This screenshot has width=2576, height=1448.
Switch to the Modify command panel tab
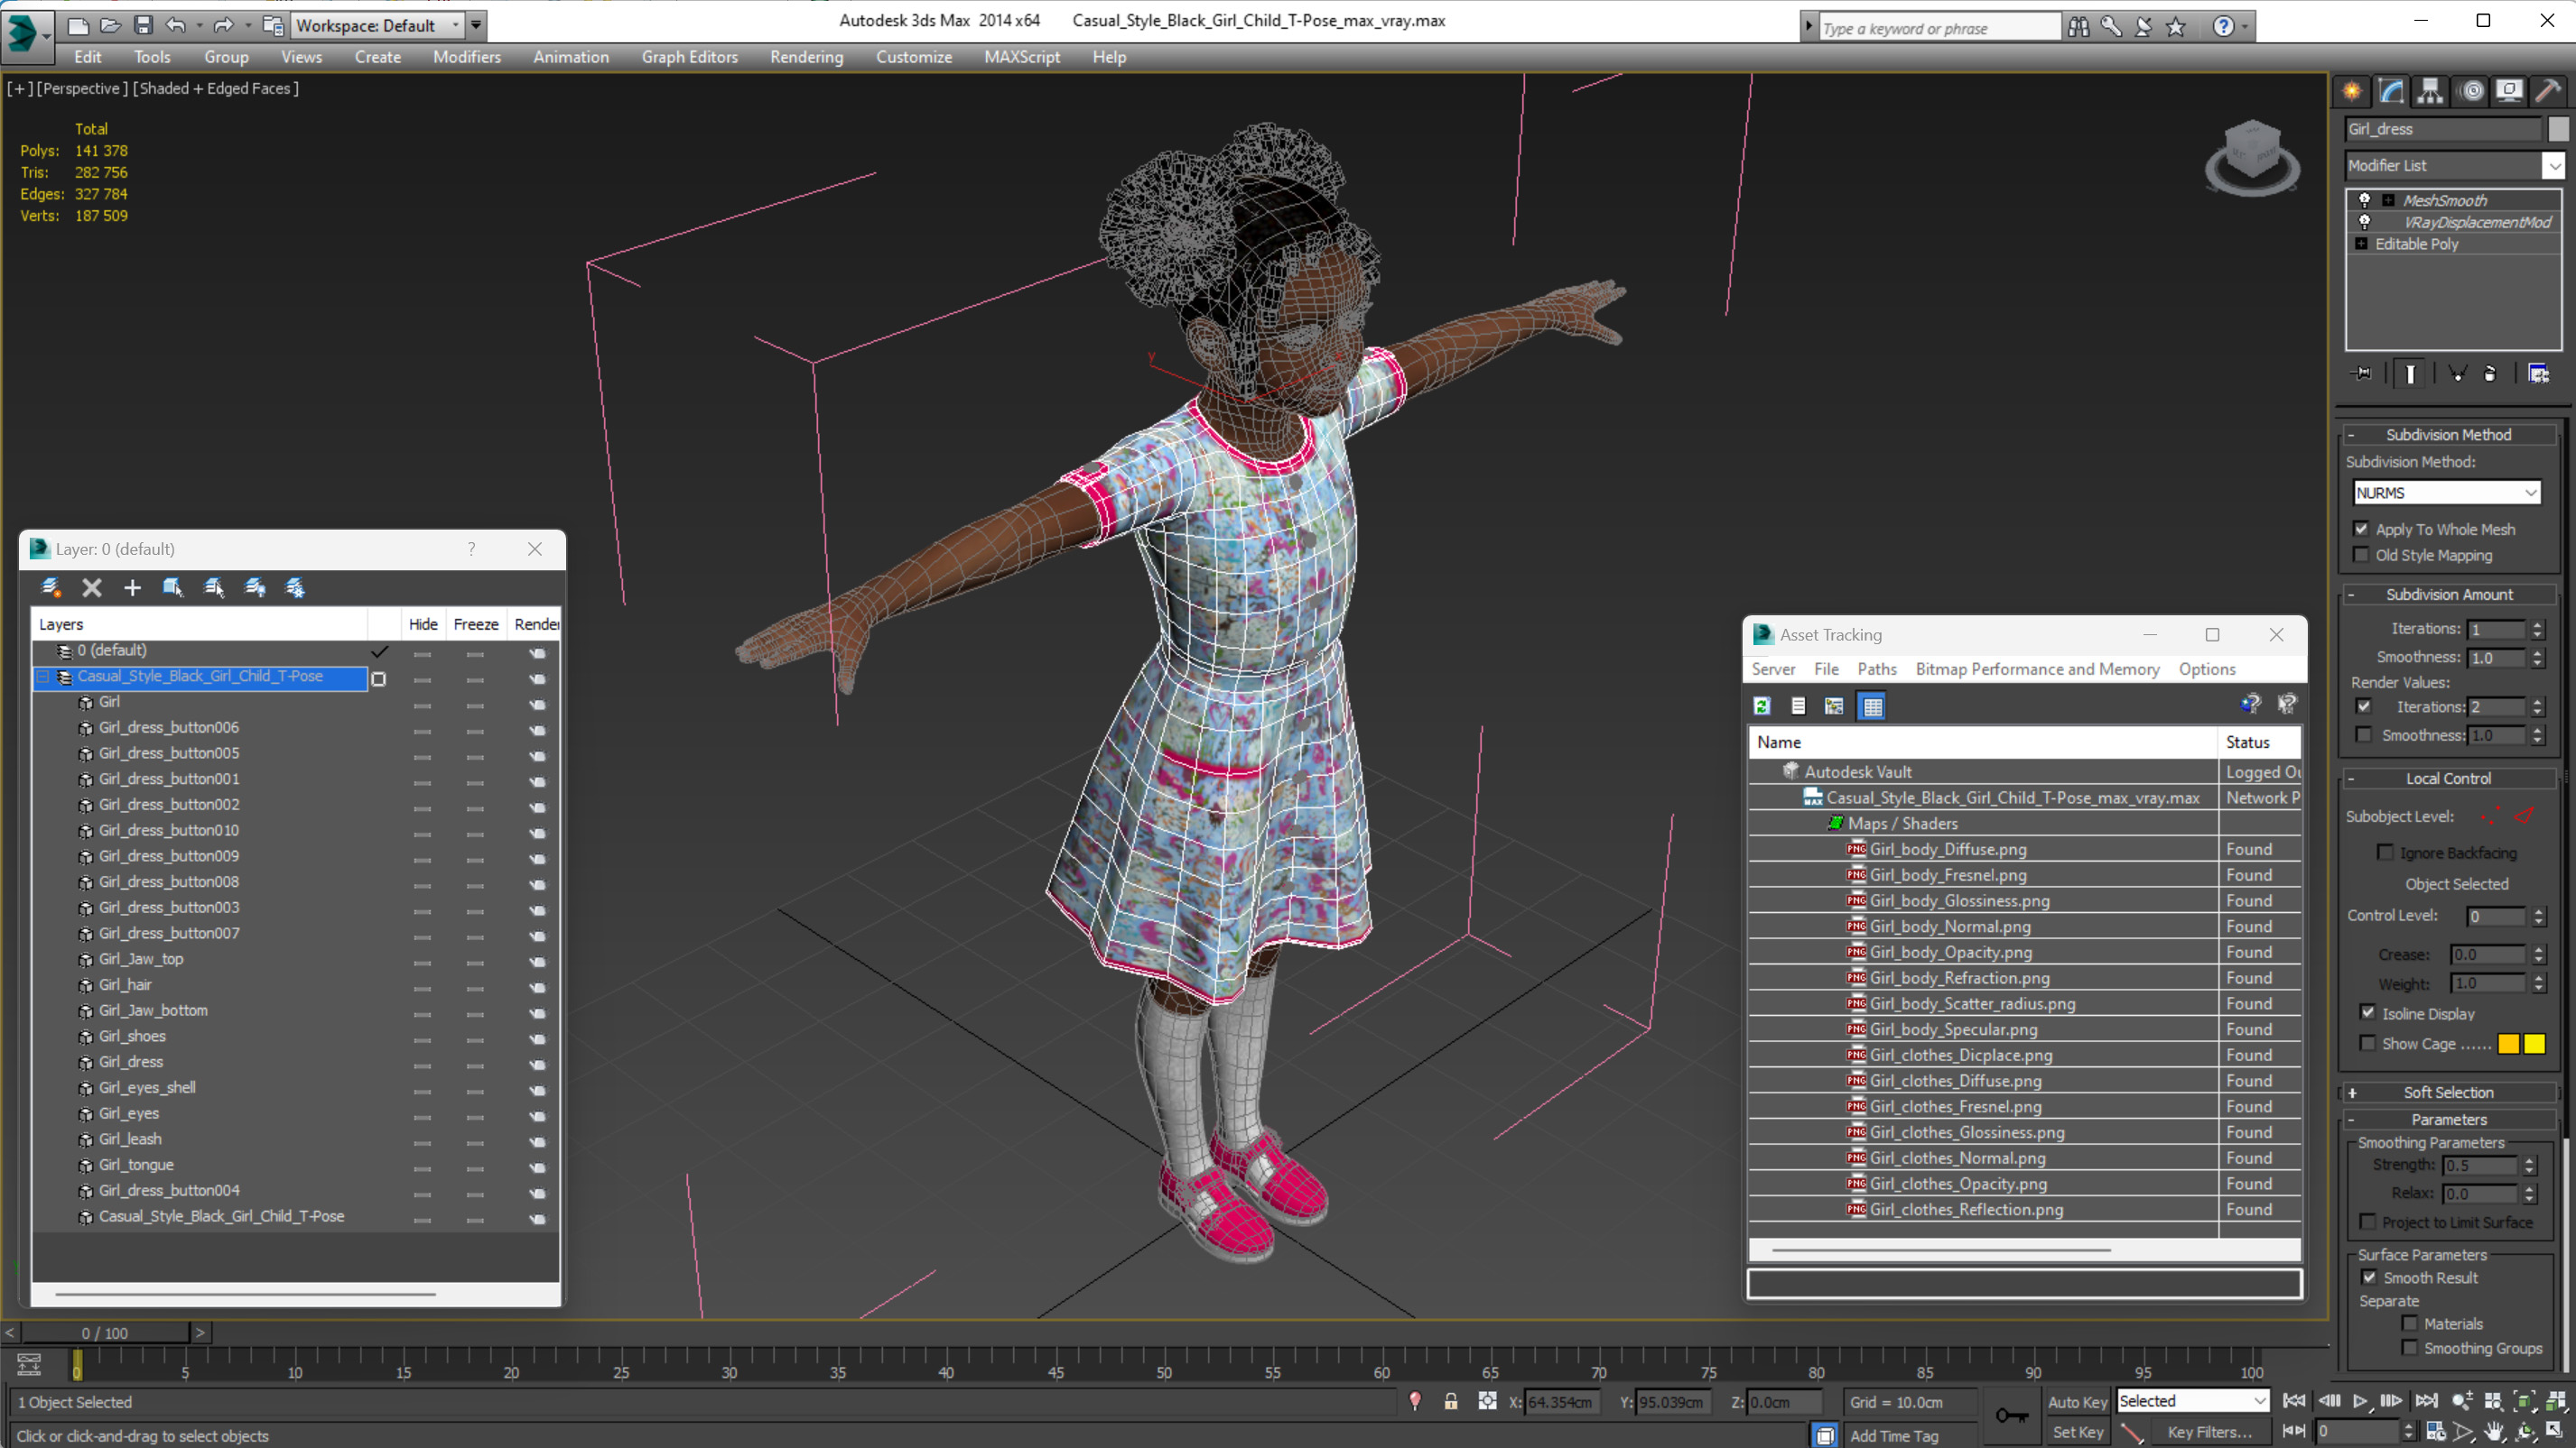coord(2391,91)
